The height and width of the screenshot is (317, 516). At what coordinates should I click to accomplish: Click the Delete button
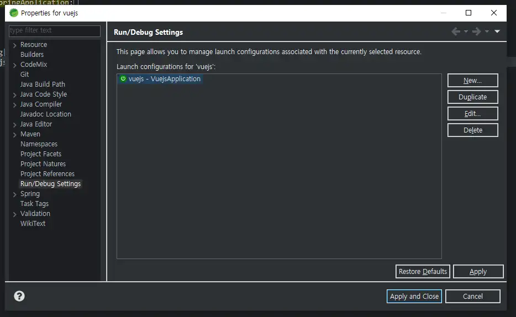(x=472, y=130)
